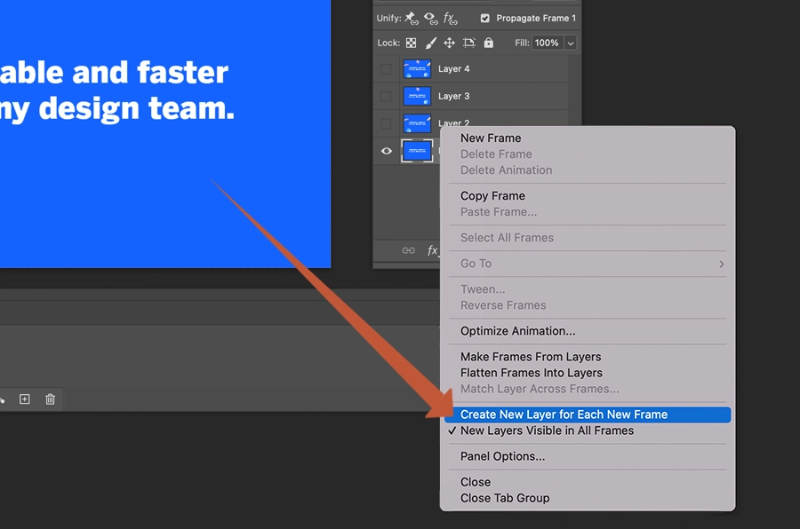The height and width of the screenshot is (529, 800).
Task: Open the Fill percentage dropdown
Action: [571, 43]
